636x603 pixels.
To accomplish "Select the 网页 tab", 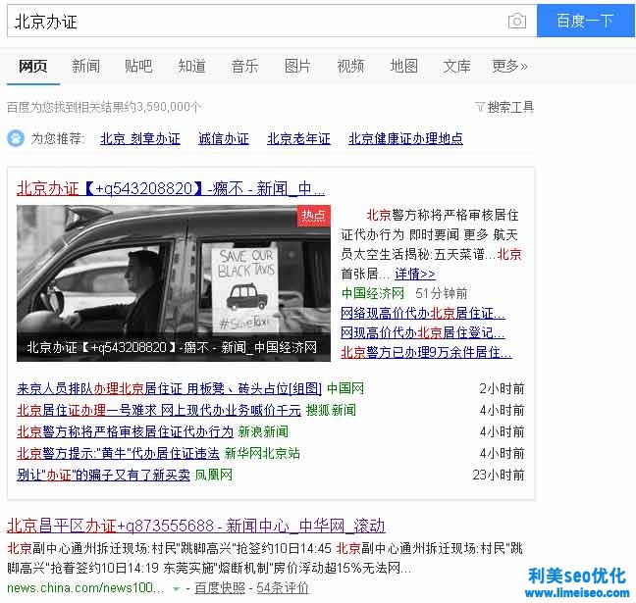I will coord(33,66).
